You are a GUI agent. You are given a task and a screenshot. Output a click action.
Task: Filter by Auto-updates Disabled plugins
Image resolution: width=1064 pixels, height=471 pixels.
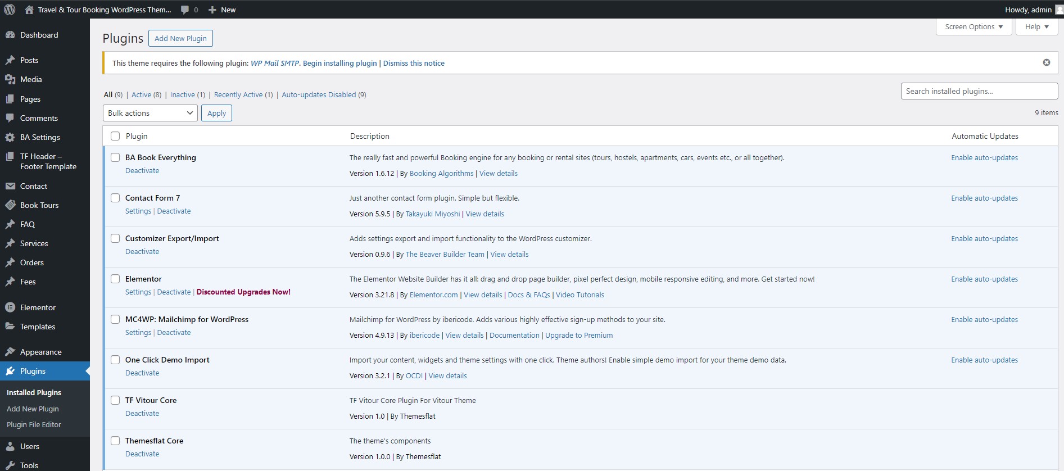click(x=324, y=94)
